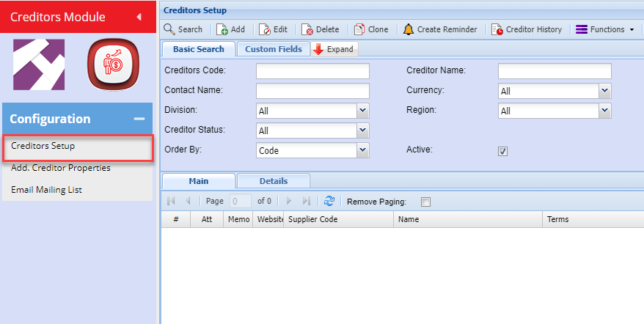Go to next page of results
Screen dimensions: 644x324
(289, 201)
